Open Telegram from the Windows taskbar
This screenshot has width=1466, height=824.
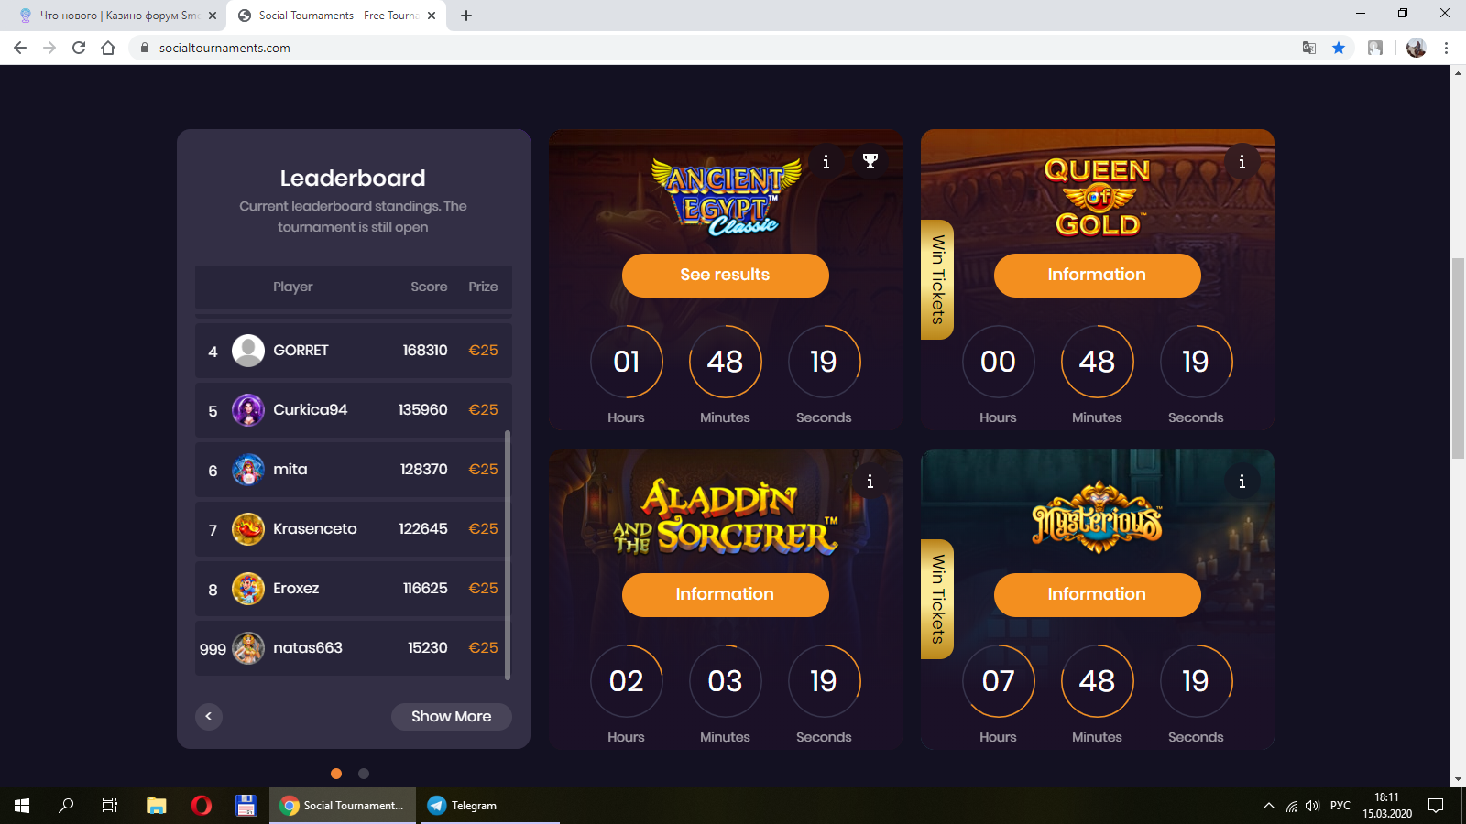coord(464,806)
